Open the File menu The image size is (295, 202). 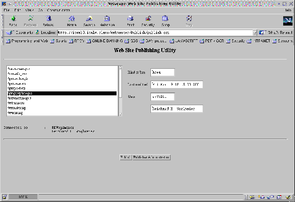[x=6, y=10]
